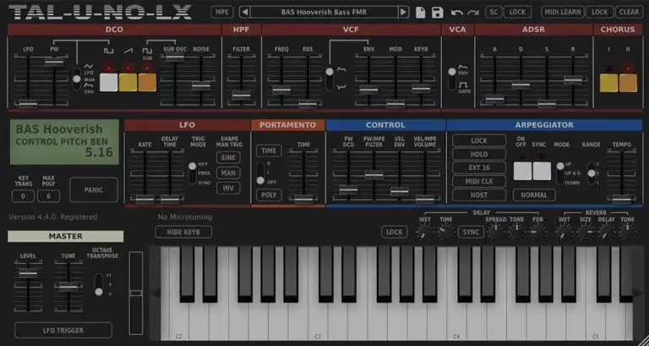This screenshot has width=649, height=346.
Task: Load the next preset with right arrow
Action: [x=403, y=12]
